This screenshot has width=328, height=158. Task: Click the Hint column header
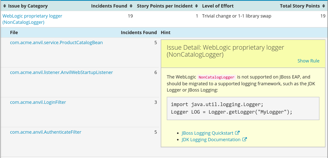point(166,33)
